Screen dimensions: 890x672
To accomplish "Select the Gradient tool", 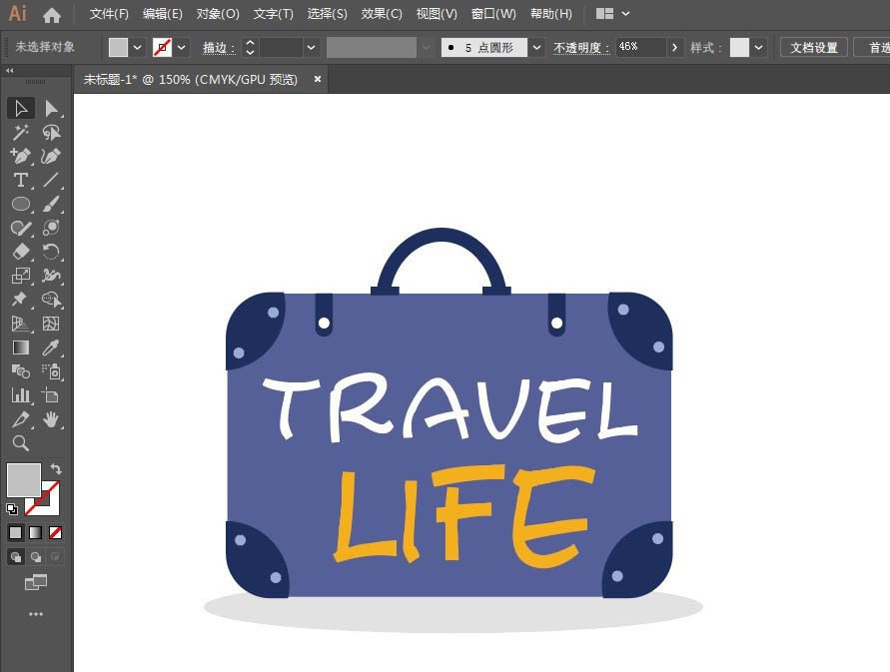I will 21,347.
